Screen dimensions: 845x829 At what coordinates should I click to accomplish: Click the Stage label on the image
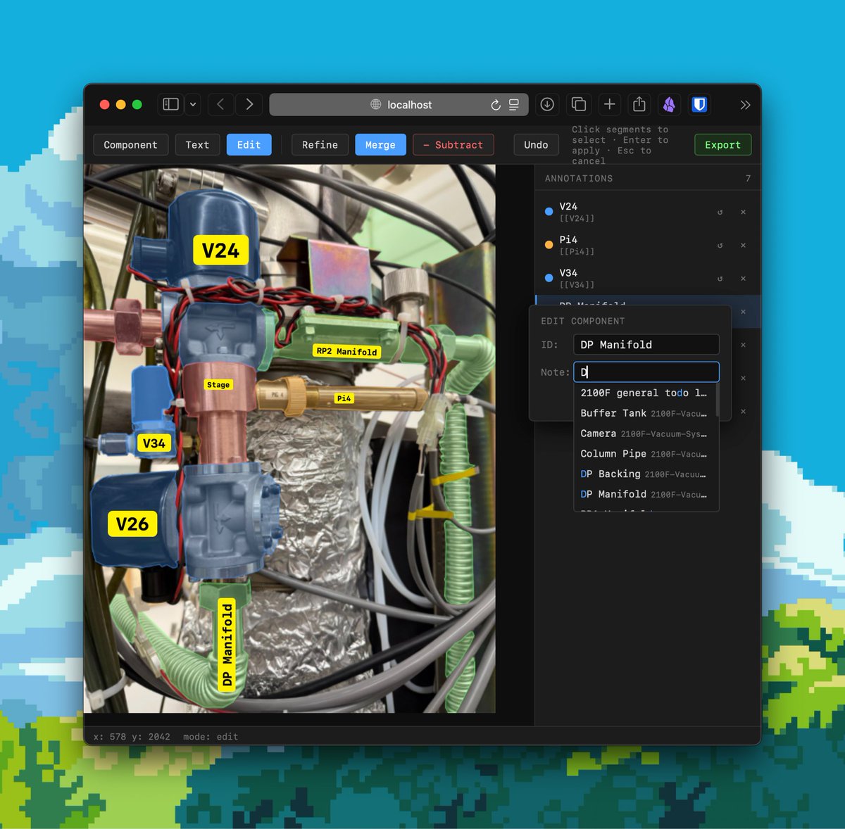coord(218,385)
